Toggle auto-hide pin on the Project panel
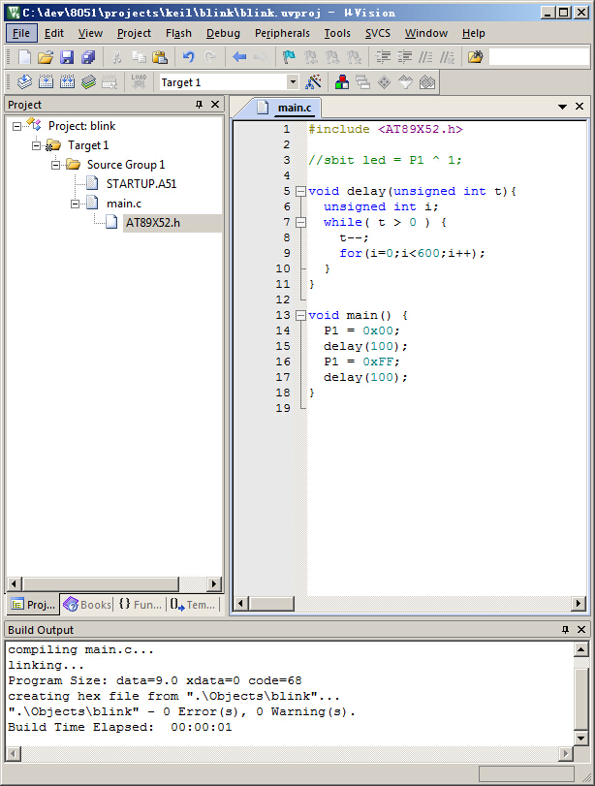Screen dimensions: 595x786 coord(199,105)
